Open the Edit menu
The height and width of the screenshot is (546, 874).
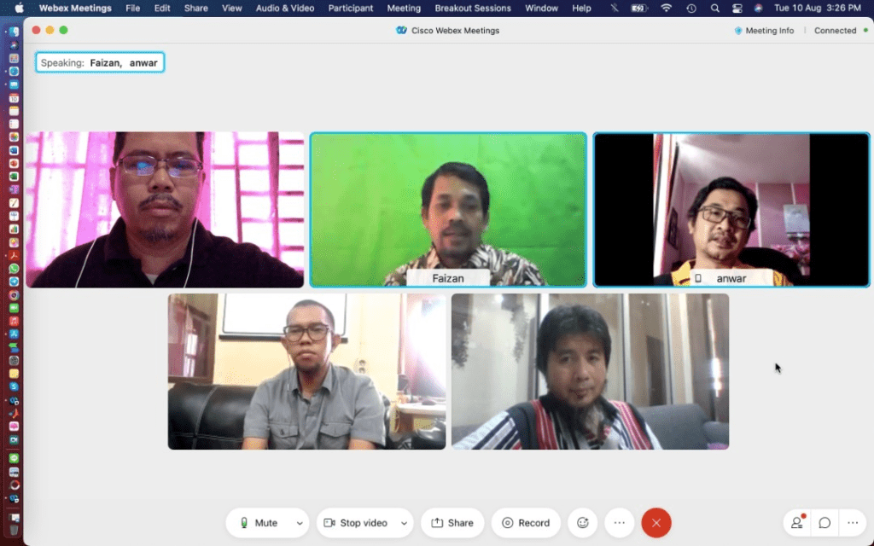[x=162, y=8]
